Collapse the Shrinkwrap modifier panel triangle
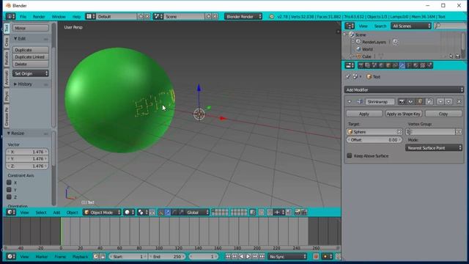This screenshot has width=469, height=264. (350, 102)
